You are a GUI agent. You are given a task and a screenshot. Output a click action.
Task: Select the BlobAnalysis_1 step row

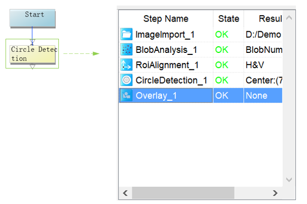pyautogui.click(x=166, y=50)
